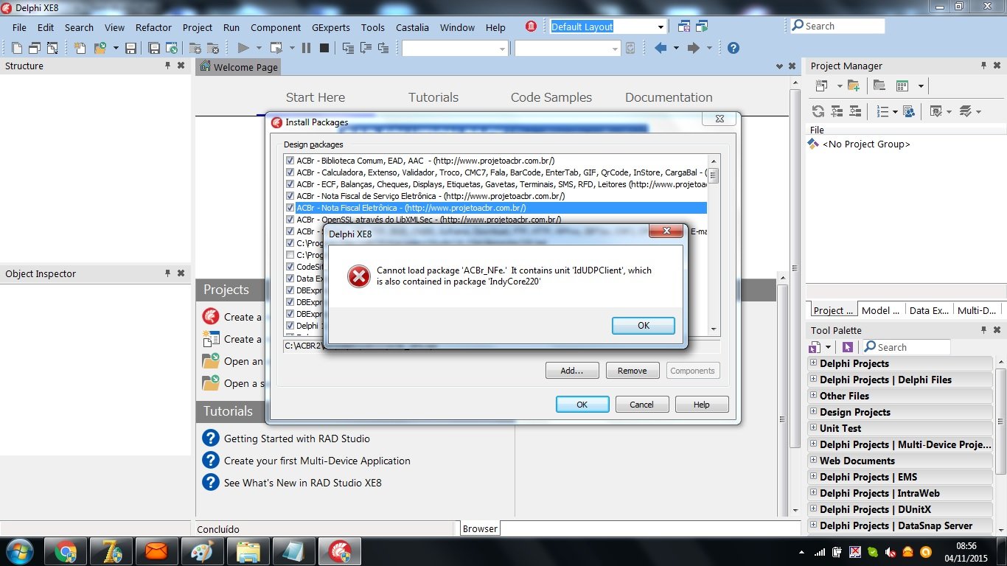
Task: Toggle the ACBr - ECF, Balanças package checkbox
Action: click(x=290, y=184)
